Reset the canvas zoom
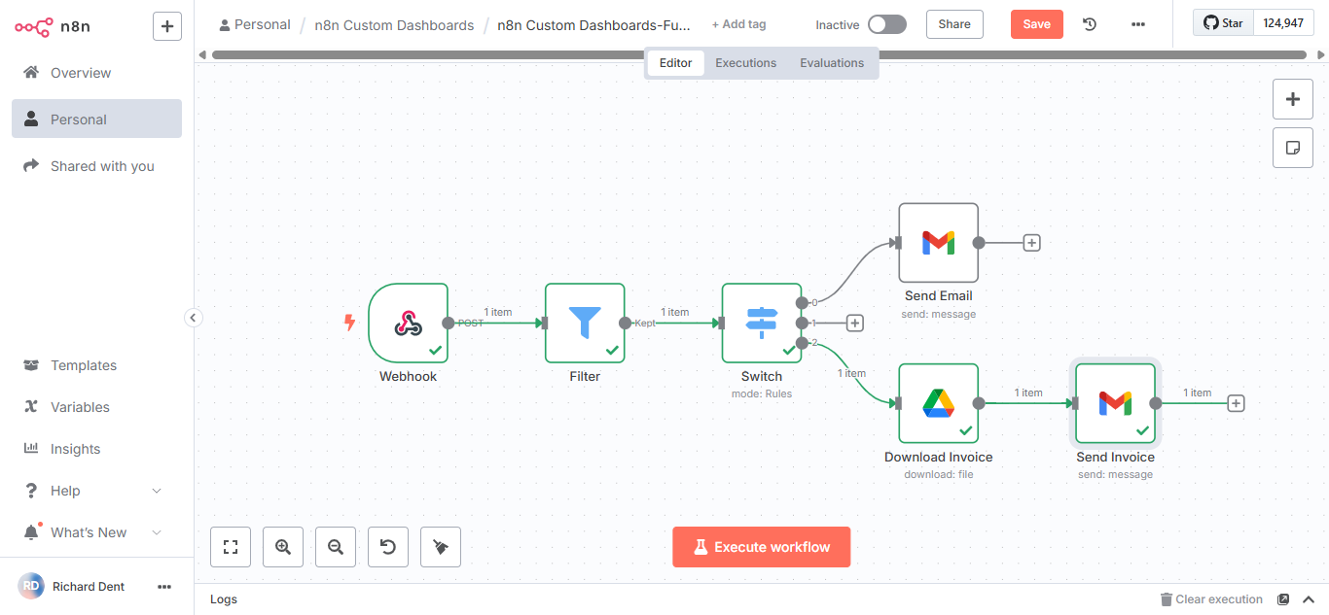Screen dimensions: 1329x615 (388, 547)
